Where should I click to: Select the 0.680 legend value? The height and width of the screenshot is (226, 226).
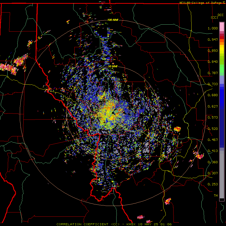pyautogui.click(x=213, y=95)
